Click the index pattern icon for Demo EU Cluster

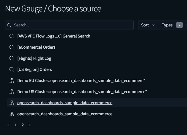tap(12, 81)
